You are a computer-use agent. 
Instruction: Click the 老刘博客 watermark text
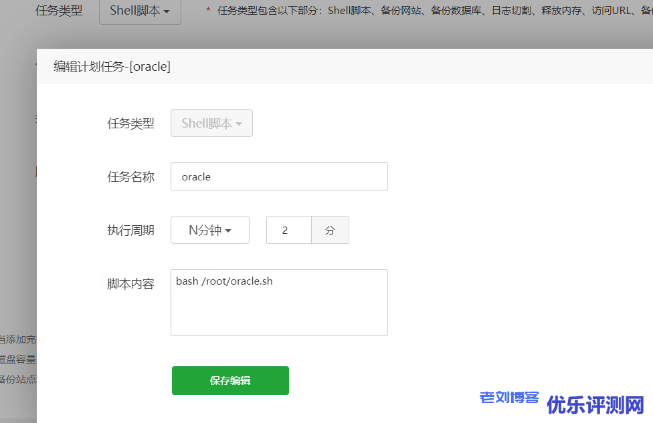point(509,398)
